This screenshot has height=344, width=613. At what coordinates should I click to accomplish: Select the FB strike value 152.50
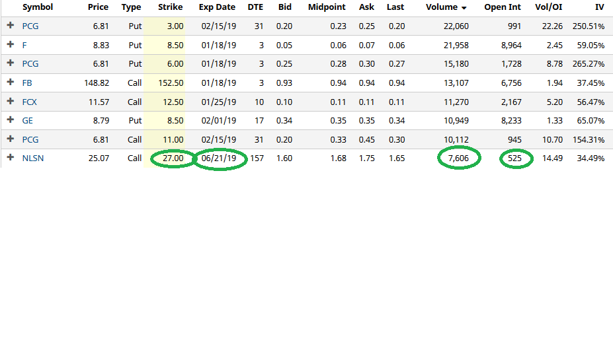point(171,83)
